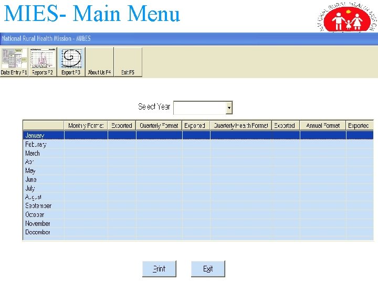Select the March row

pos(198,153)
